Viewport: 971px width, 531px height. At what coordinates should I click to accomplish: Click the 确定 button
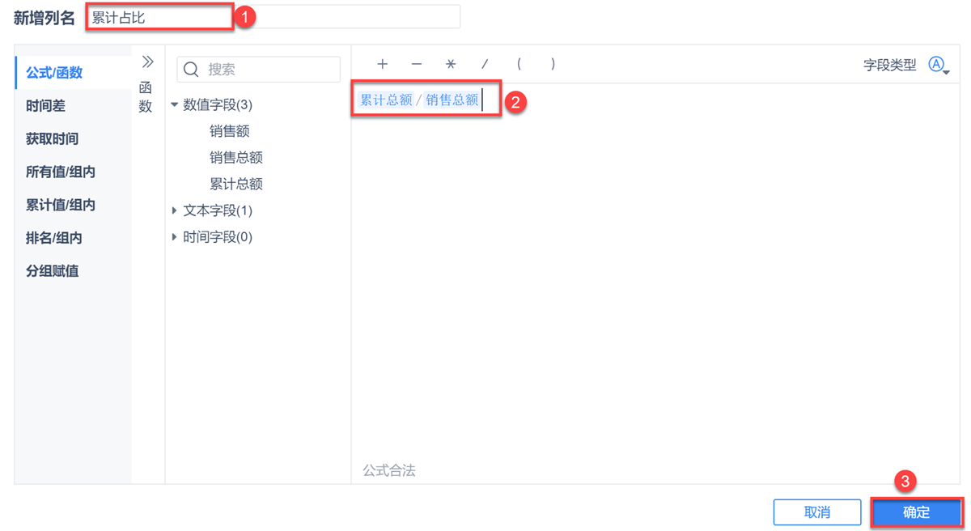(x=917, y=512)
